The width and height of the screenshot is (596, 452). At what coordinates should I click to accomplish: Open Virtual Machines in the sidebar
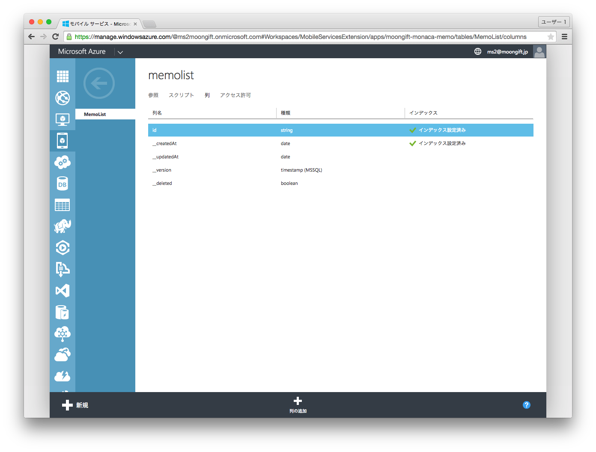pos(63,119)
